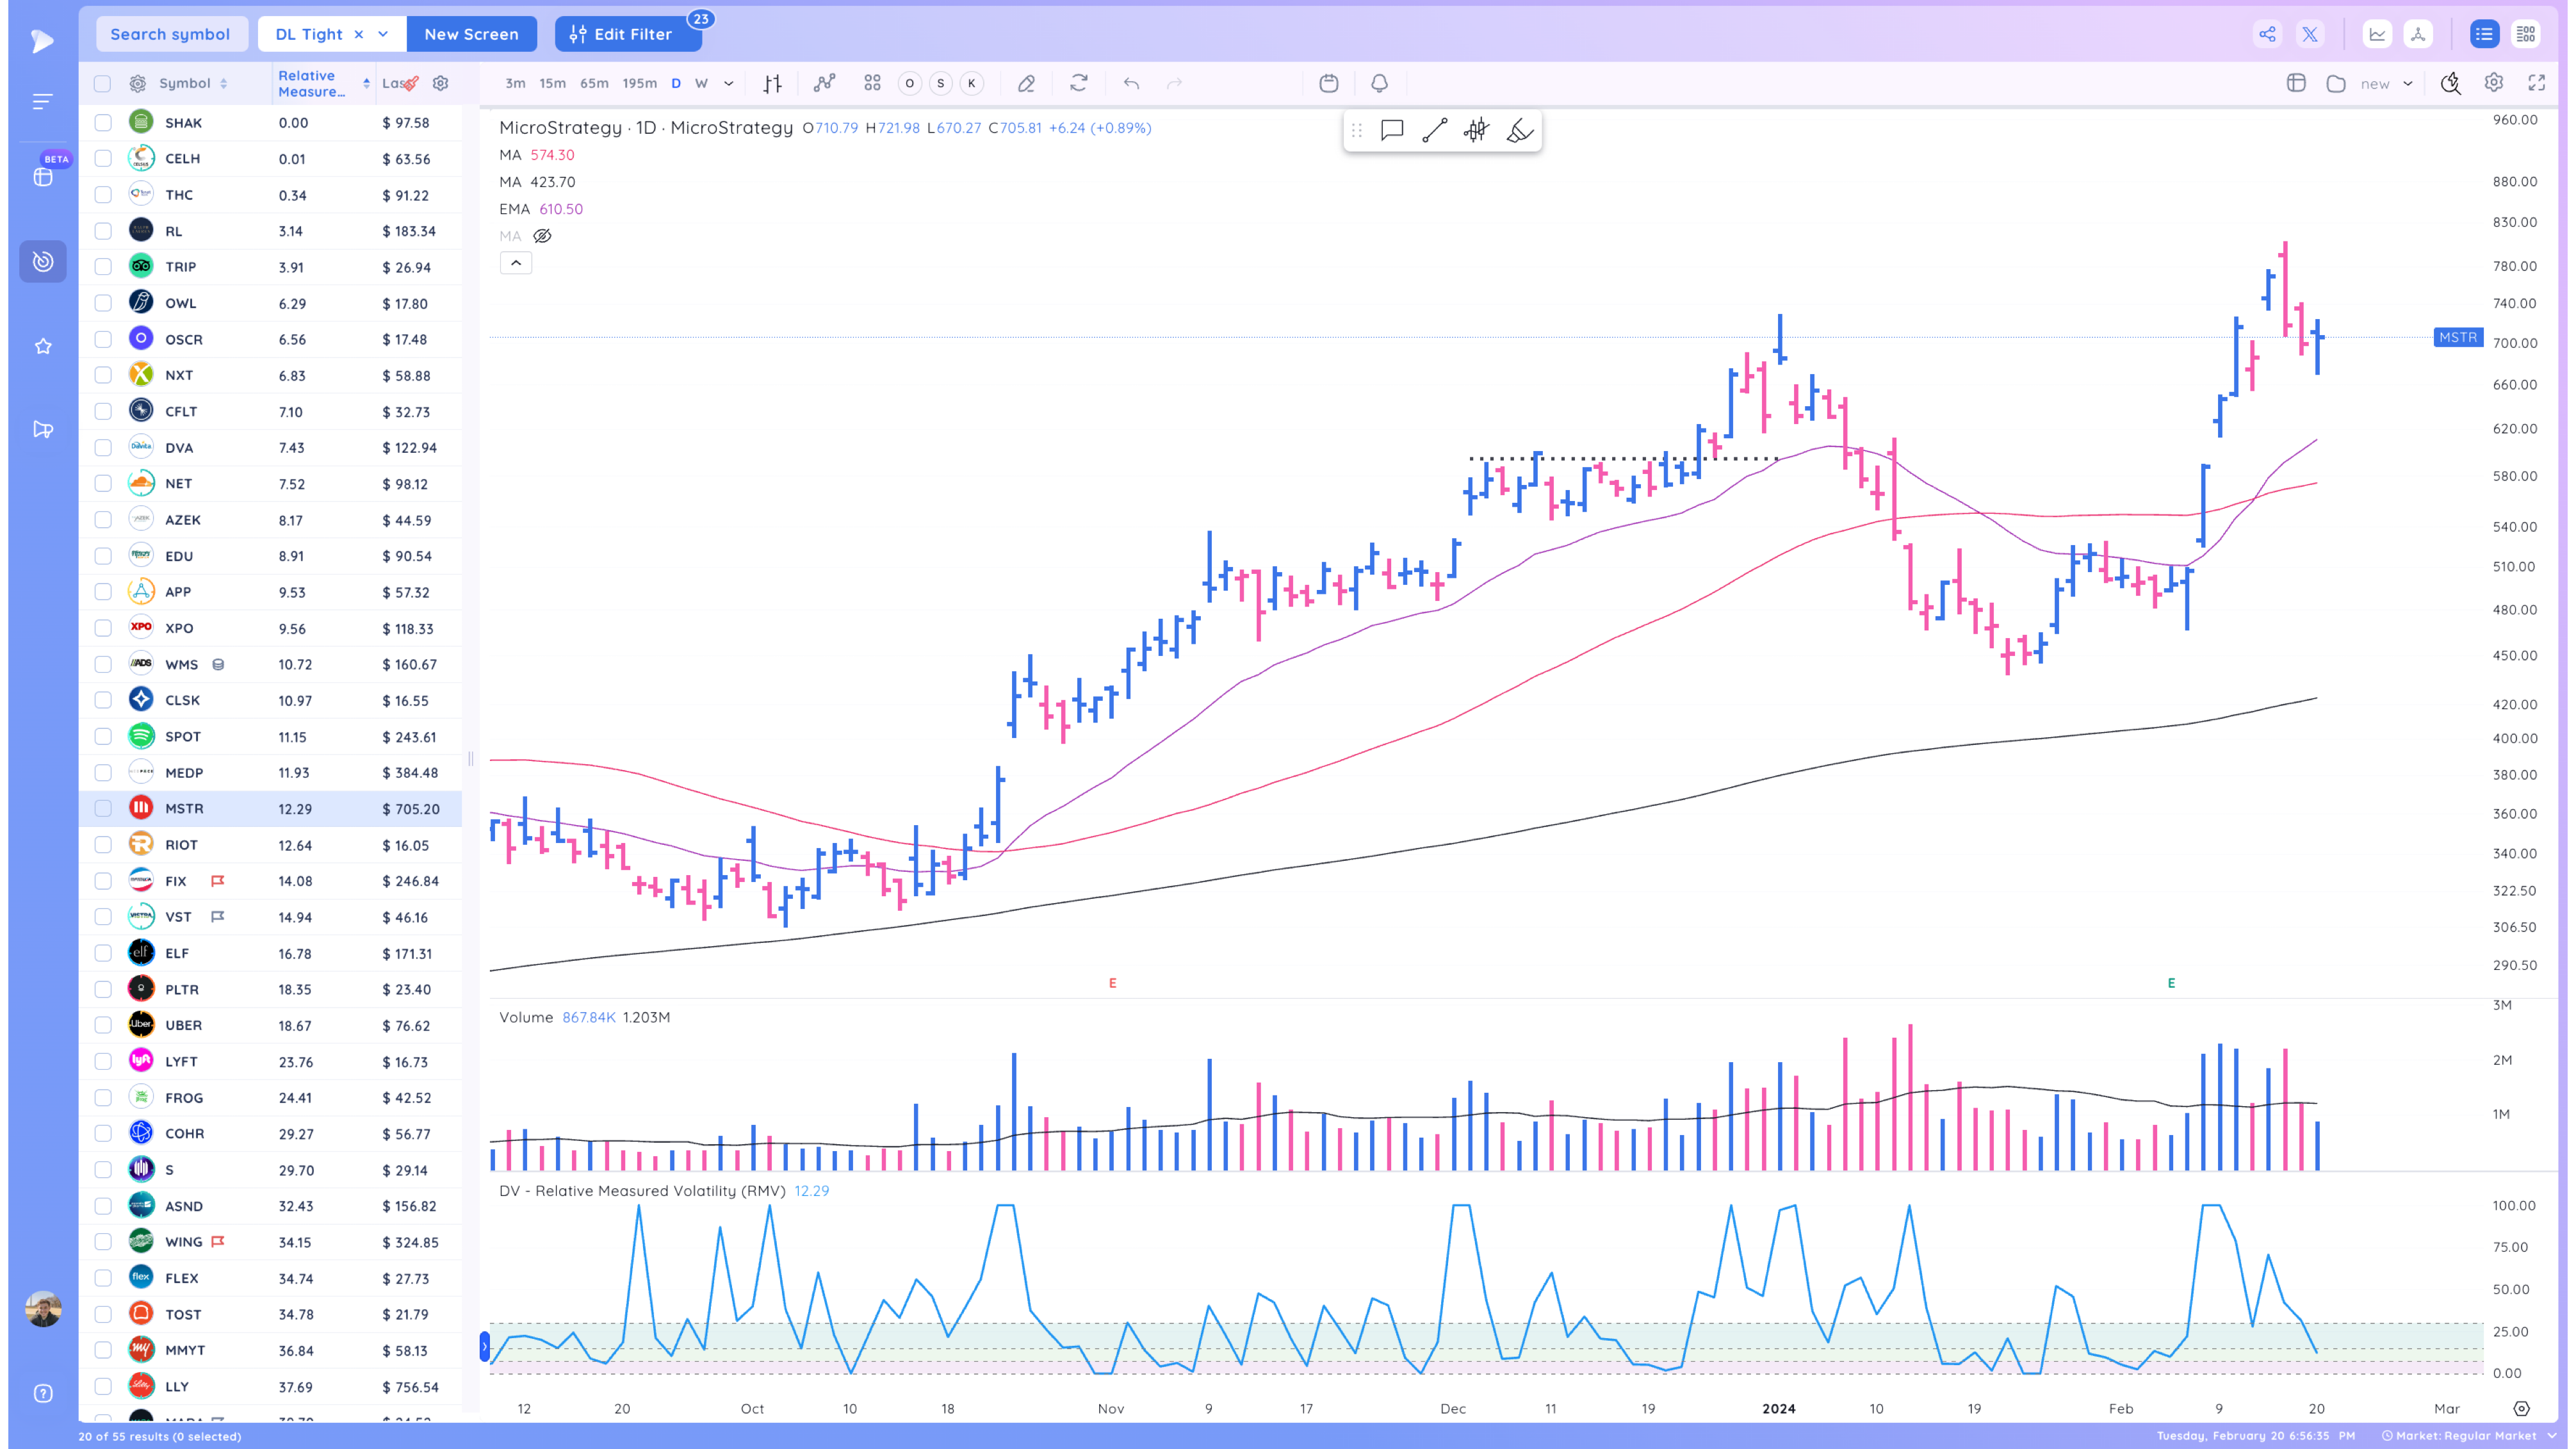The width and height of the screenshot is (2576, 1449).
Task: Tick the select-all checkbox in header
Action: pos(102,83)
